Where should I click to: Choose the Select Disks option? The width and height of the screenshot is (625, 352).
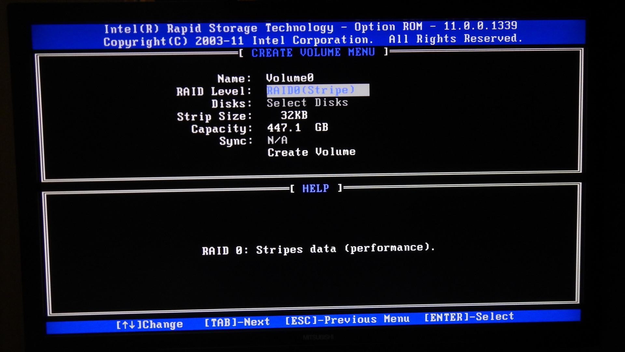pyautogui.click(x=307, y=103)
